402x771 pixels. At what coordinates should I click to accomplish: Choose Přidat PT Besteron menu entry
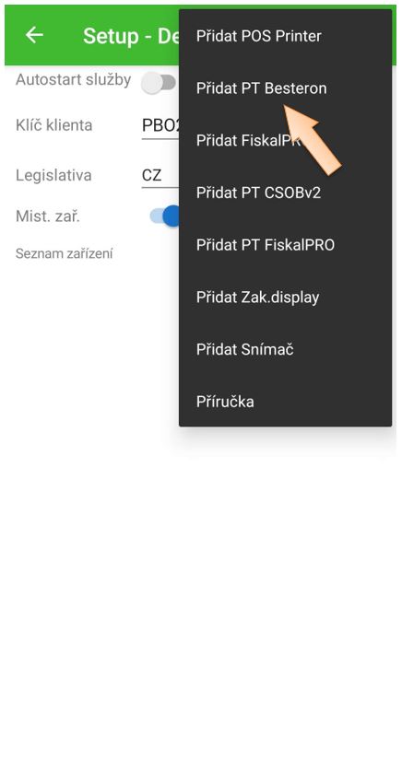(x=286, y=88)
